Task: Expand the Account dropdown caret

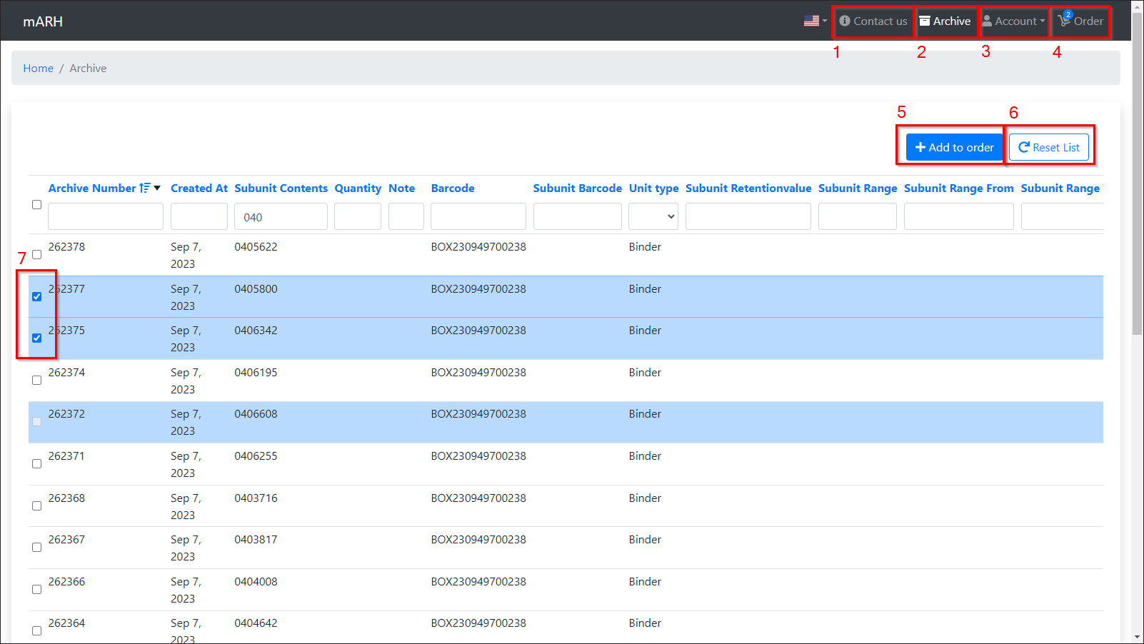Action: click(1043, 21)
